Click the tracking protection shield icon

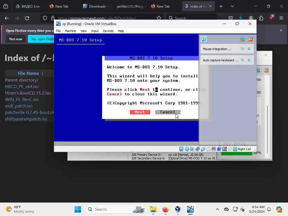pyautogui.click(x=45, y=18)
